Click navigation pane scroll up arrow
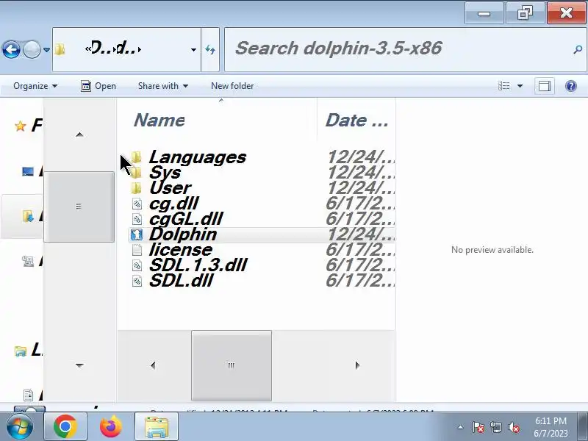Viewport: 588px width, 441px height. [x=79, y=135]
